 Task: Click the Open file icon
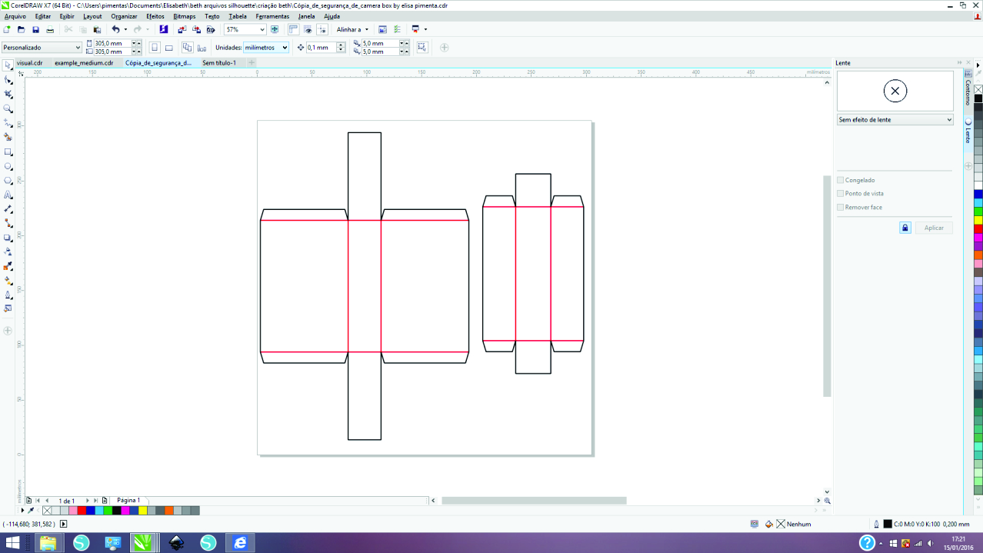(21, 29)
